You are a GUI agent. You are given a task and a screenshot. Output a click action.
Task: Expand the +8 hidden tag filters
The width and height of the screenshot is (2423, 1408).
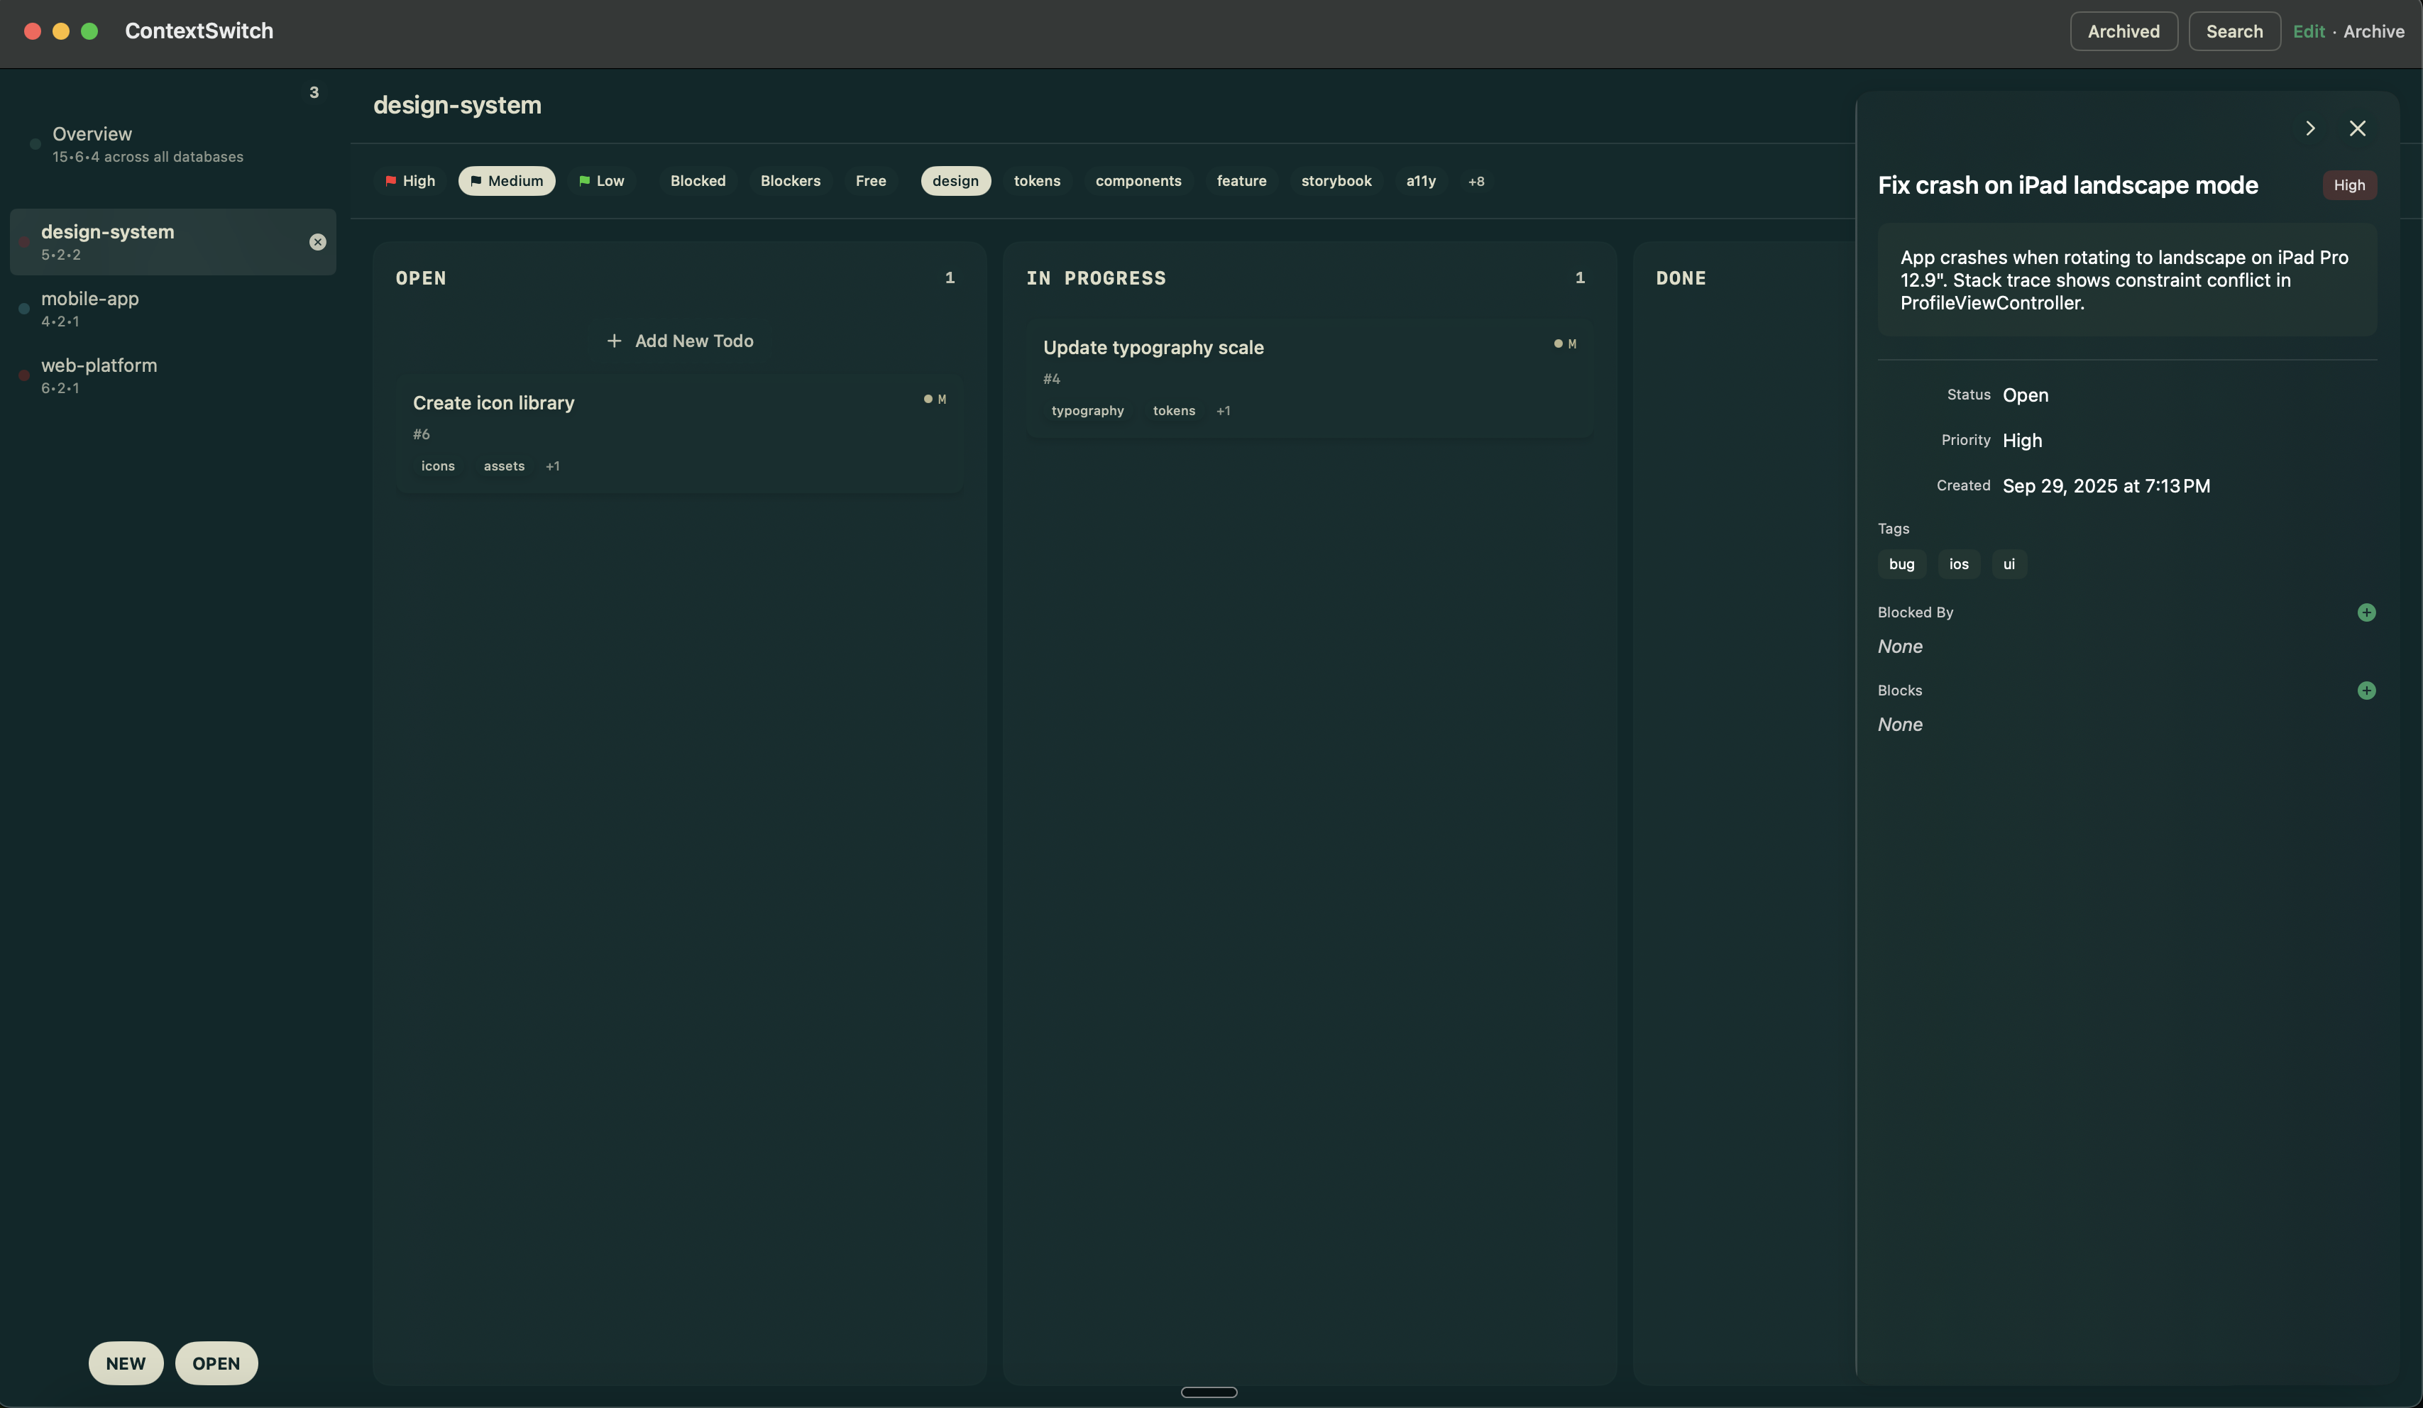tap(1476, 181)
